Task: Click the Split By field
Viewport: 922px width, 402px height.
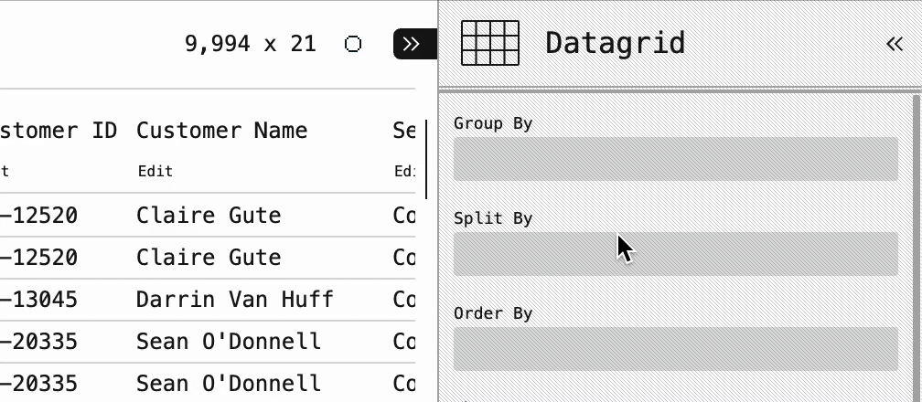Action: (x=676, y=254)
